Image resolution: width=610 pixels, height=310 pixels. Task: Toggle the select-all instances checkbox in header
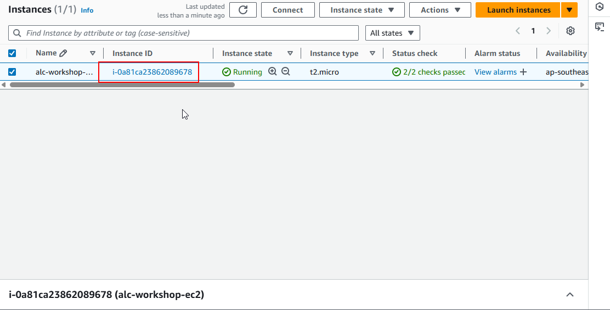pyautogui.click(x=12, y=53)
